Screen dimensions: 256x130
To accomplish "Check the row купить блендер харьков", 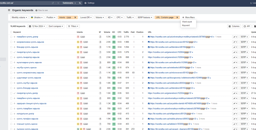I will click(x=11, y=88).
